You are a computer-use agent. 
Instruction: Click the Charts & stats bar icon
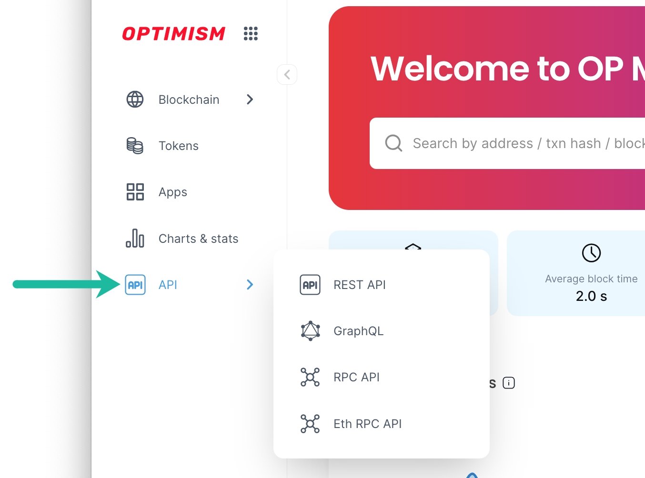click(135, 238)
